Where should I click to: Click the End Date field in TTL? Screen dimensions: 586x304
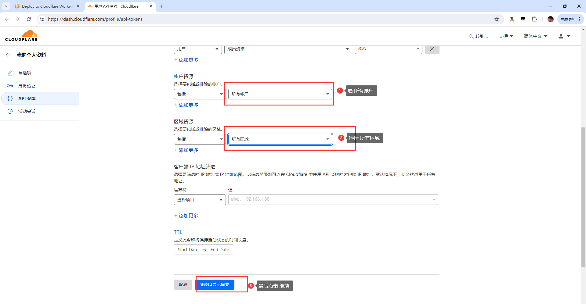220,250
